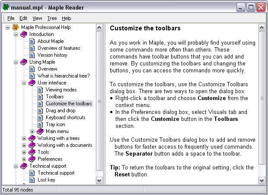The height and width of the screenshot is (195, 268).
Task: Select the Version history topic
Action: (x=52, y=55)
